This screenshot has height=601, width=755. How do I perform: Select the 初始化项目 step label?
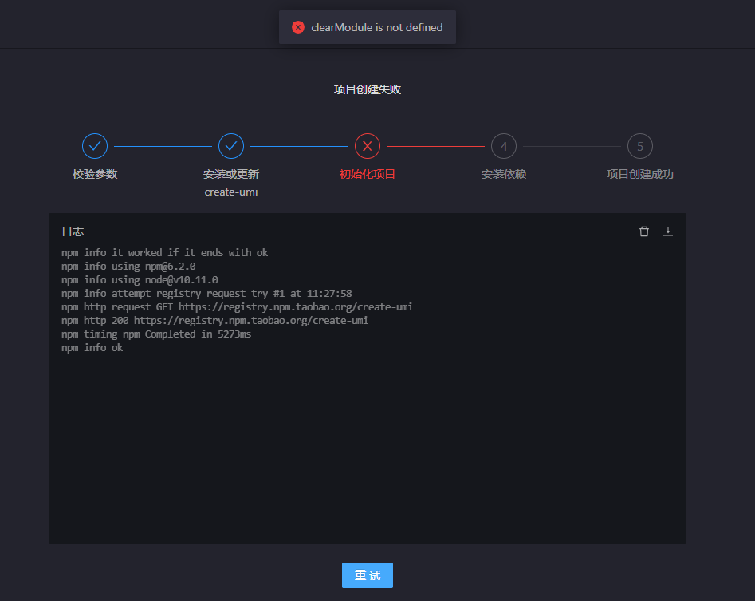point(367,173)
